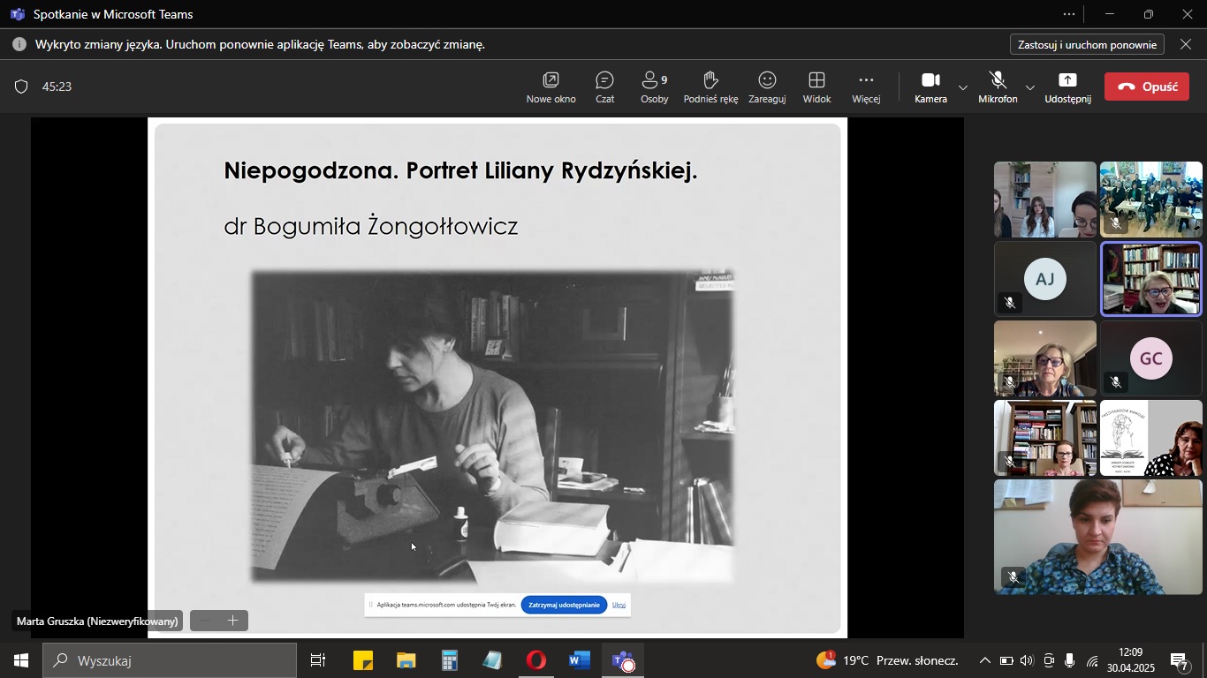The width and height of the screenshot is (1207, 678).
Task: Expand microphone options dropdown arrow
Action: pyautogui.click(x=1030, y=87)
